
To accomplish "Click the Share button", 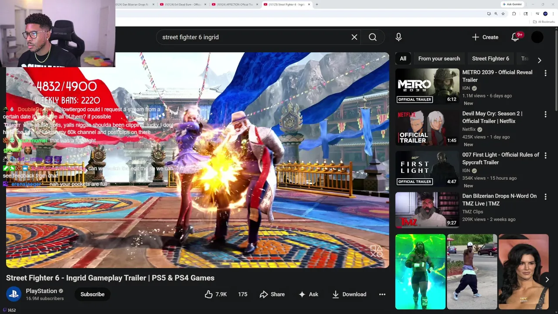I will point(272,294).
